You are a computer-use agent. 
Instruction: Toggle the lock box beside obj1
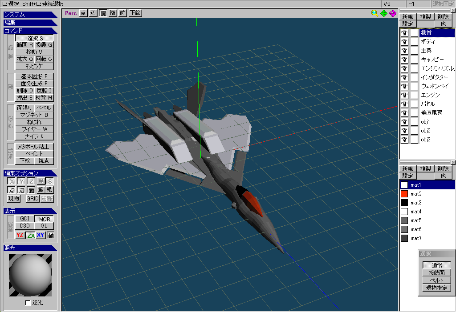click(x=415, y=122)
